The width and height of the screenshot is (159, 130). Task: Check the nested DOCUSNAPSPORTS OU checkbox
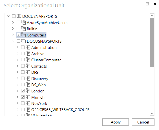[x=18, y=41]
